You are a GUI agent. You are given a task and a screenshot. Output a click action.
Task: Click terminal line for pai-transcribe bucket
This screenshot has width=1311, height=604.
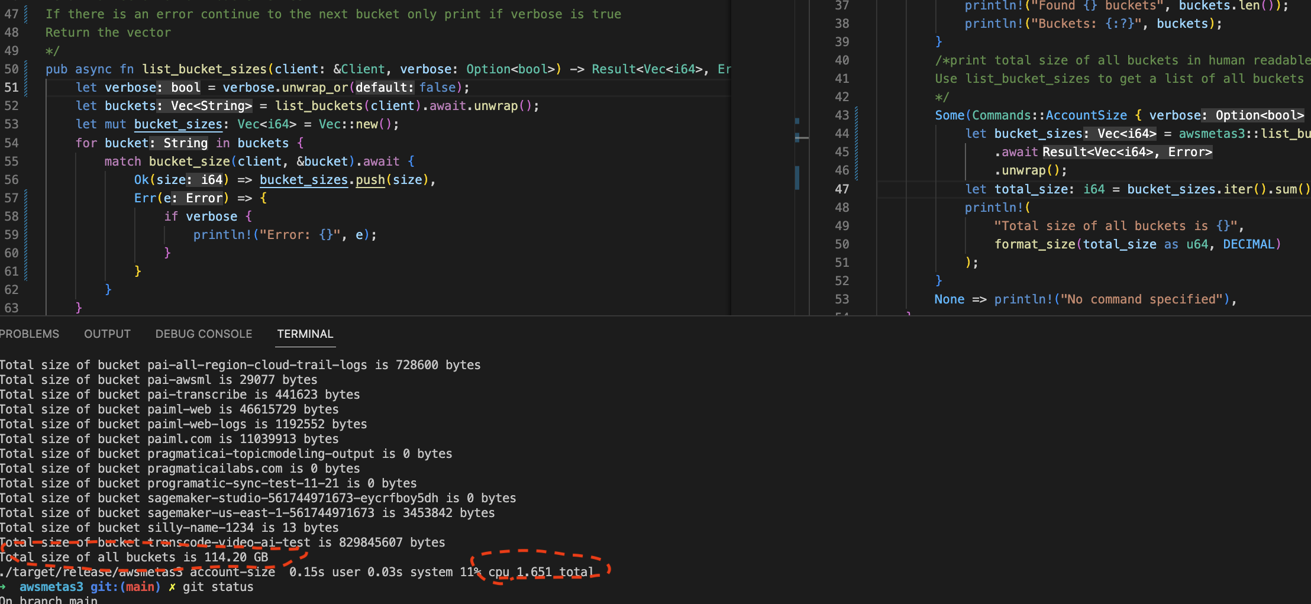click(180, 395)
